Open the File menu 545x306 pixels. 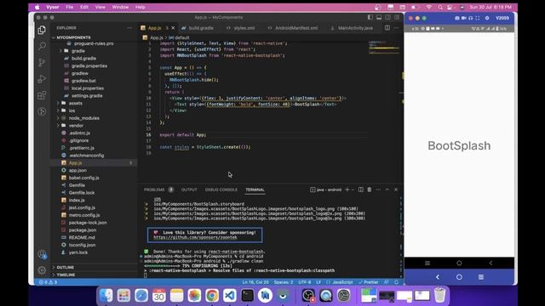(70, 7)
